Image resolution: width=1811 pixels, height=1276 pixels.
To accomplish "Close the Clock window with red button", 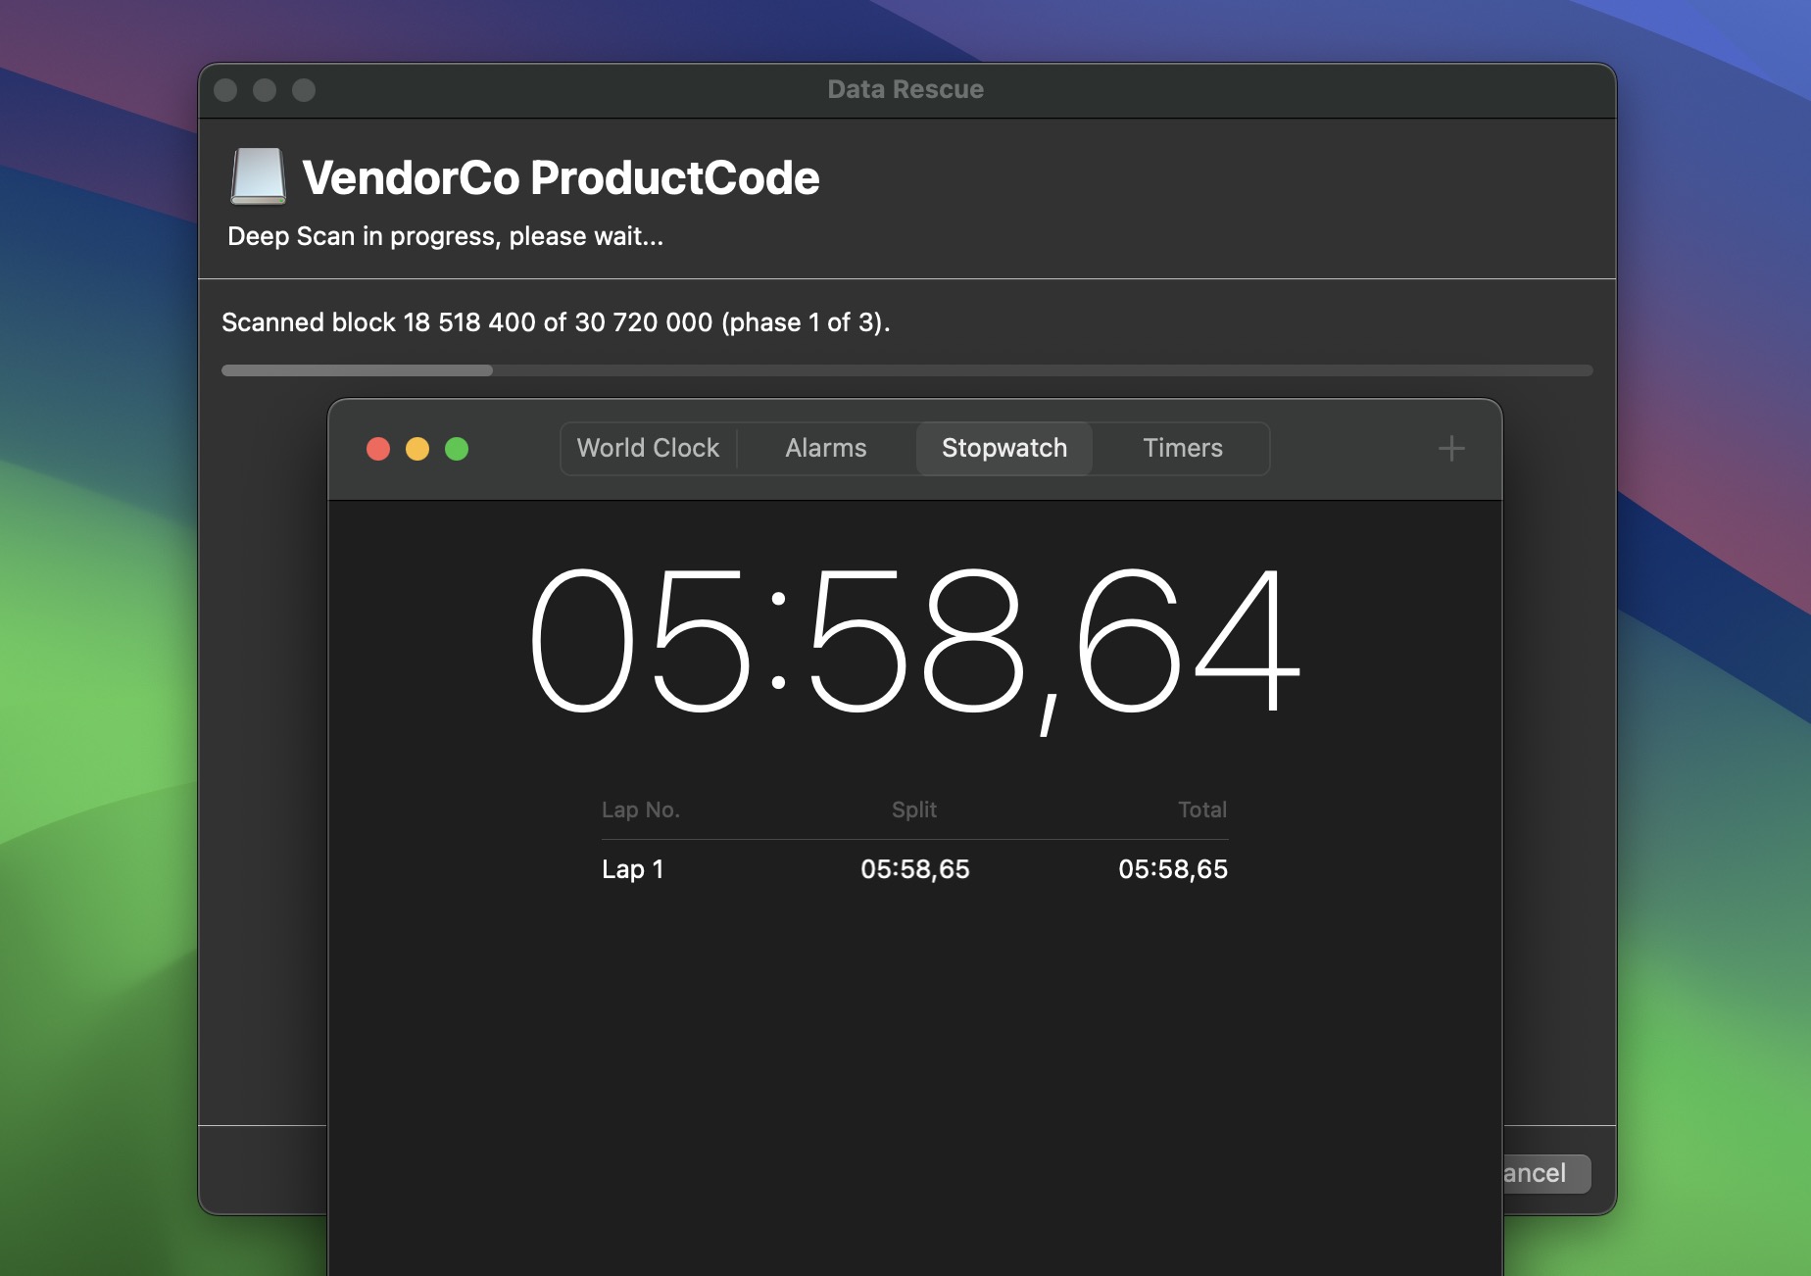I will pyautogui.click(x=378, y=449).
